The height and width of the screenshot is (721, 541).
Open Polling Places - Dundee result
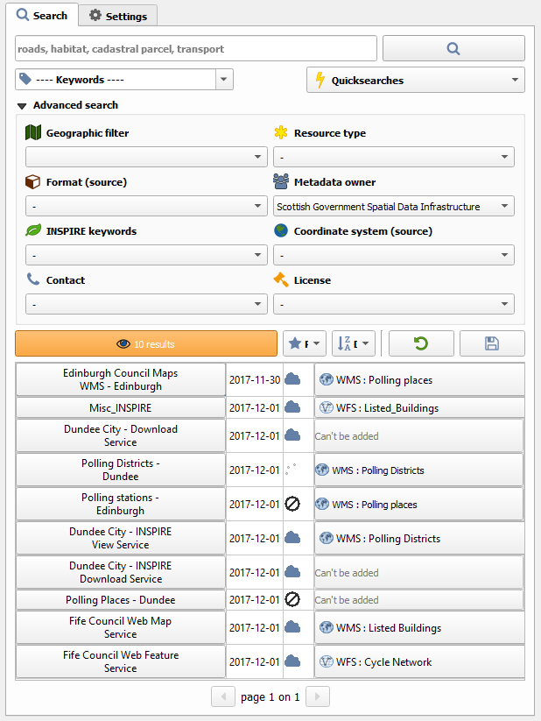point(121,600)
